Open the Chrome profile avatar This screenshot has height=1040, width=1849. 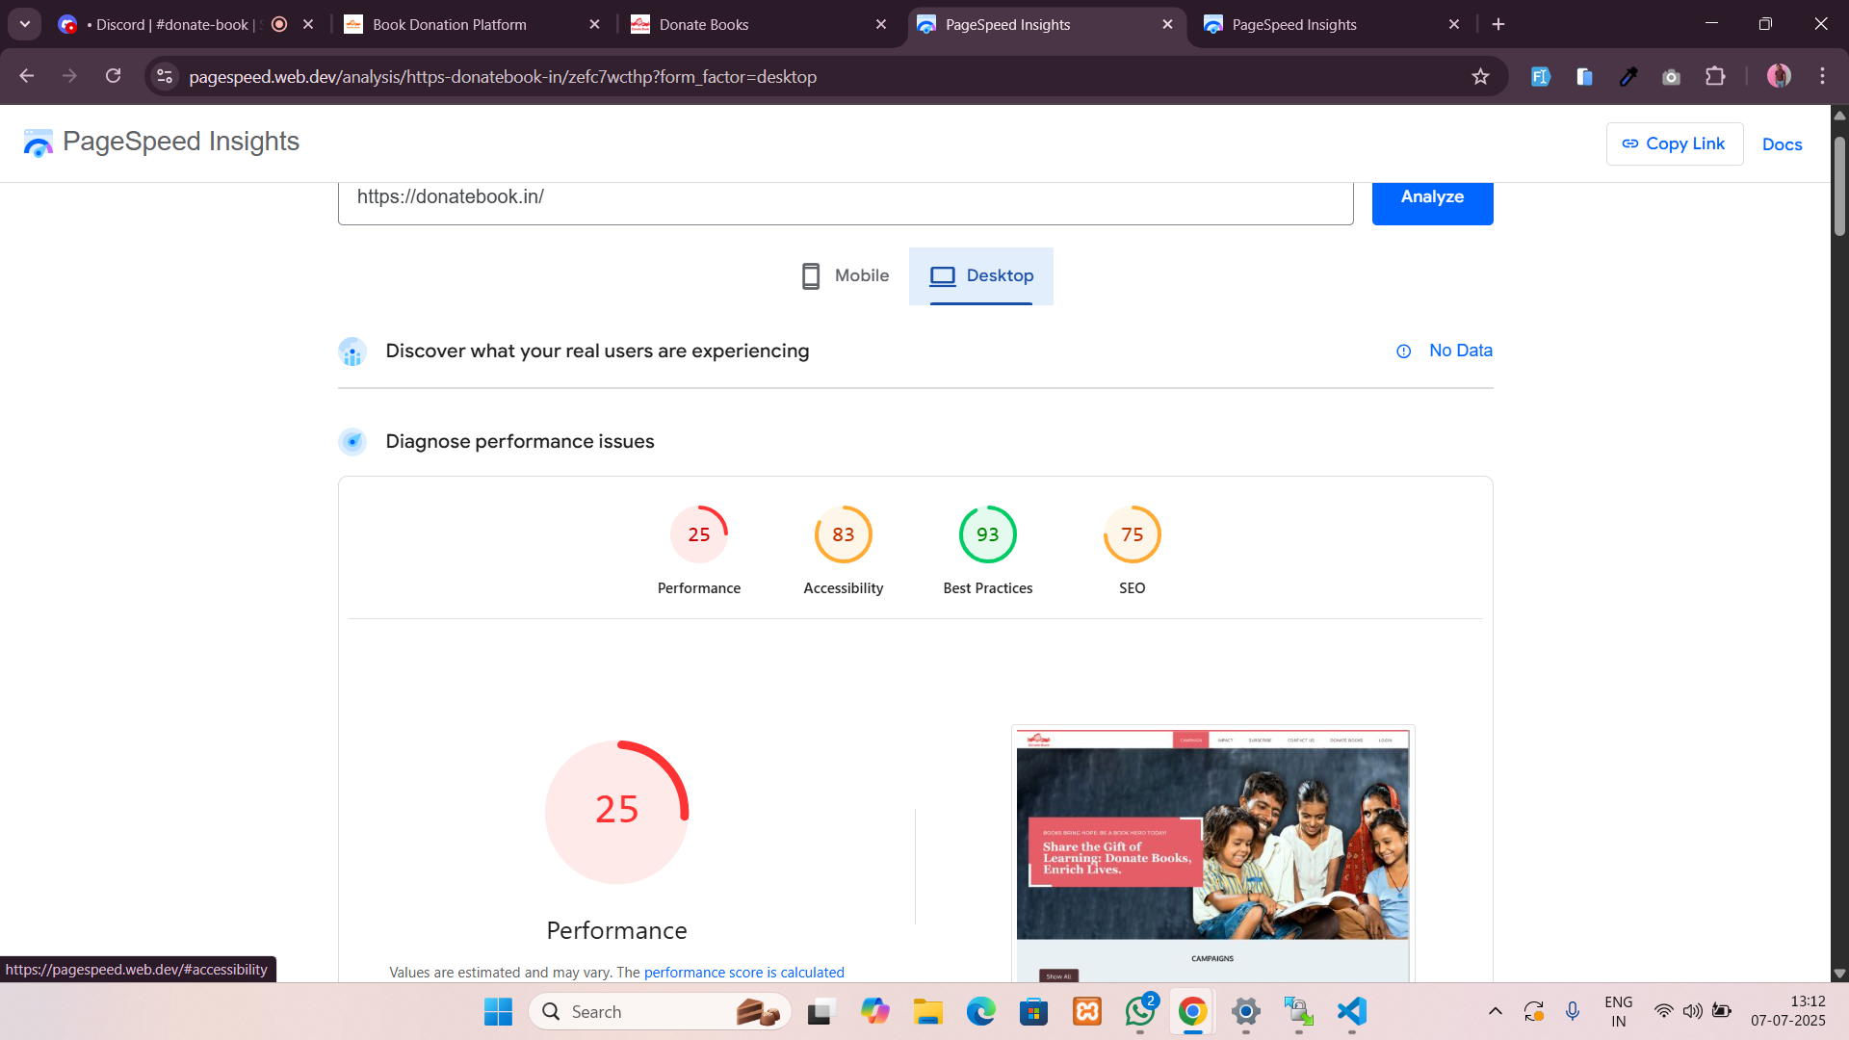tap(1778, 76)
